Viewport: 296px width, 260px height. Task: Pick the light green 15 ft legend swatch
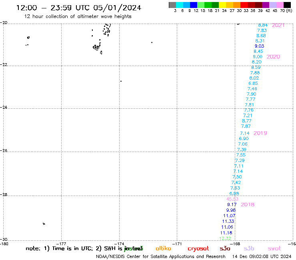click(201, 5)
